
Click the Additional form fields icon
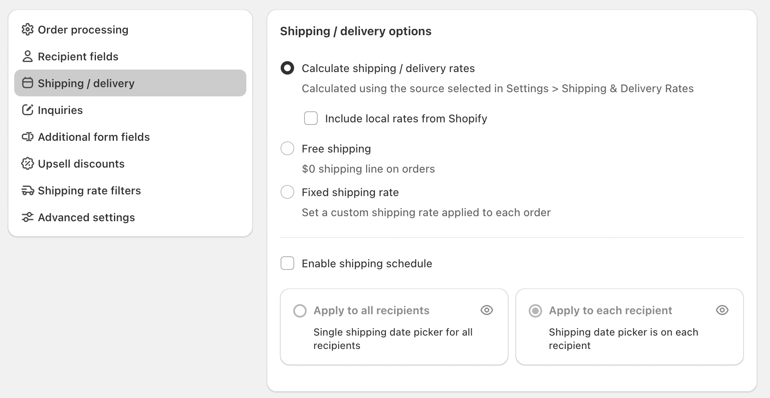(x=28, y=137)
